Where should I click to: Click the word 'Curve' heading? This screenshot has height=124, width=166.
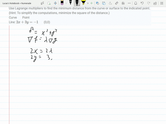tap(13, 18)
